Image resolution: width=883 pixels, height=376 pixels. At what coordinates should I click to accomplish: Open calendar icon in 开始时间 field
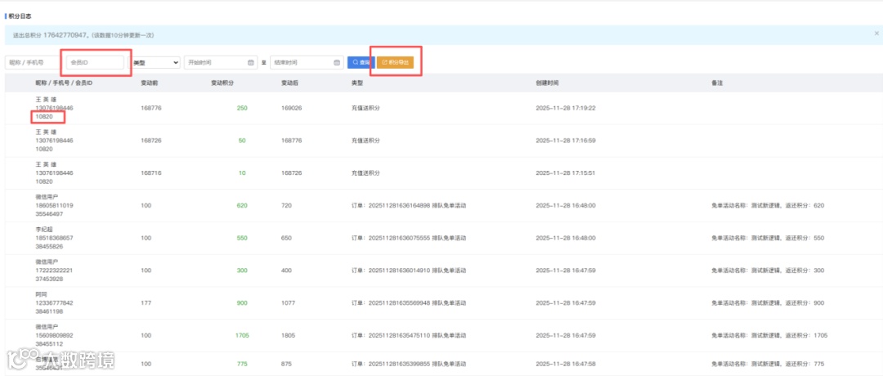click(x=251, y=62)
